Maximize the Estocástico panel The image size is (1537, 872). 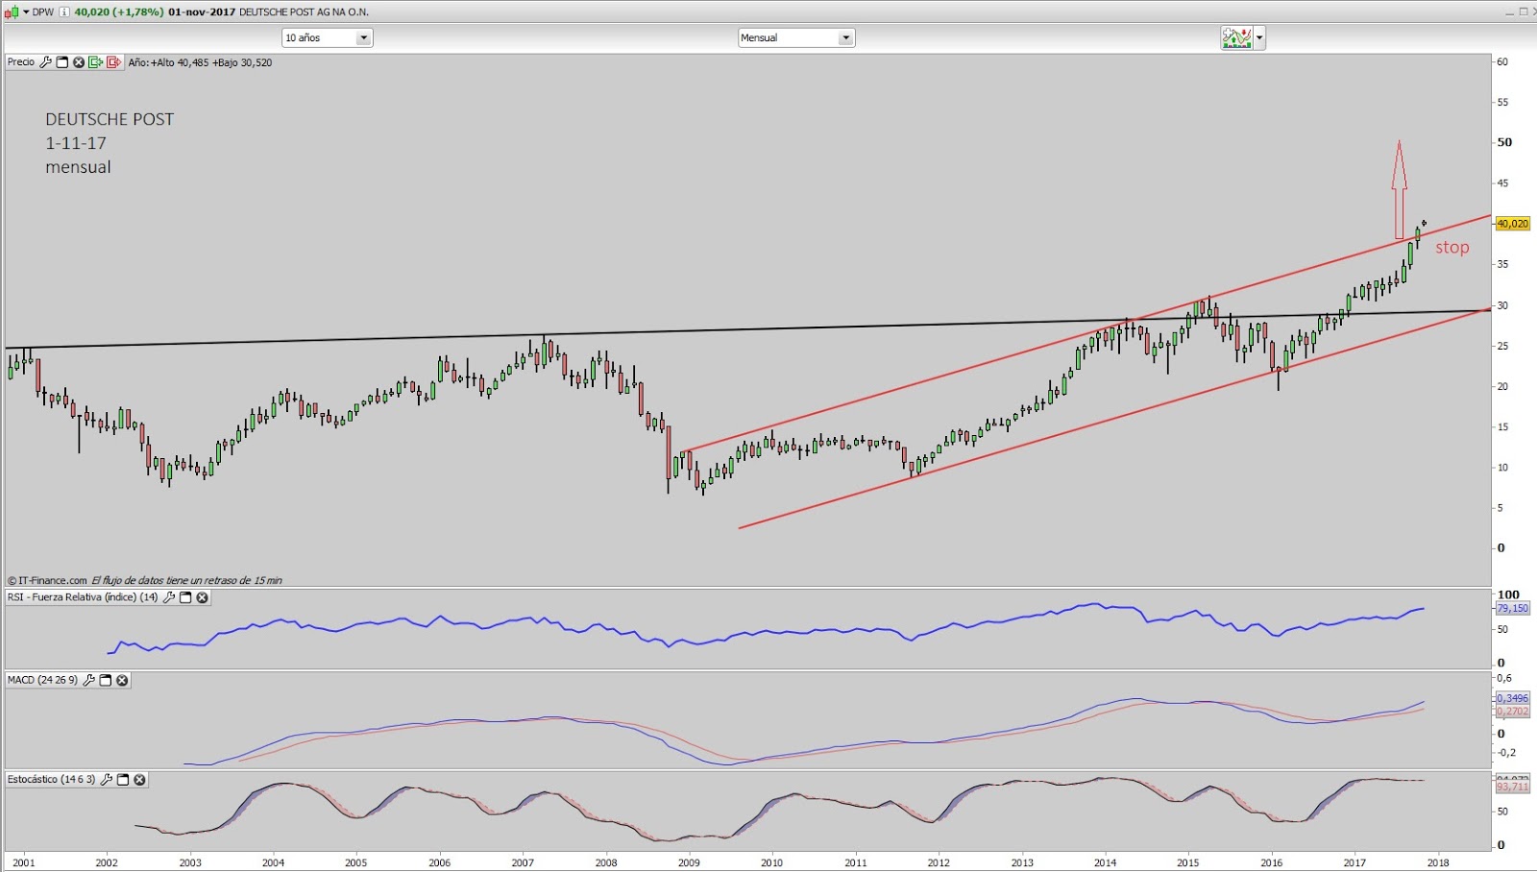123,780
